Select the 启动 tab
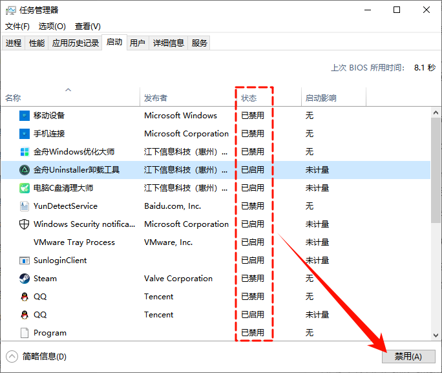The width and height of the screenshot is (442, 373). (114, 42)
